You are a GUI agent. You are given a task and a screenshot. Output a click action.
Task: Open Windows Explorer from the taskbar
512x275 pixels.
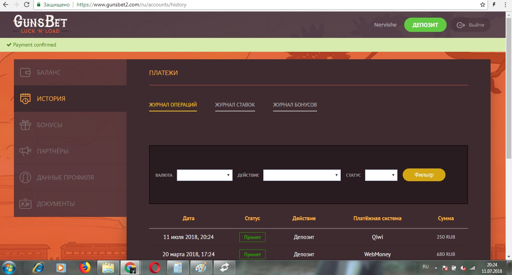[x=108, y=268]
